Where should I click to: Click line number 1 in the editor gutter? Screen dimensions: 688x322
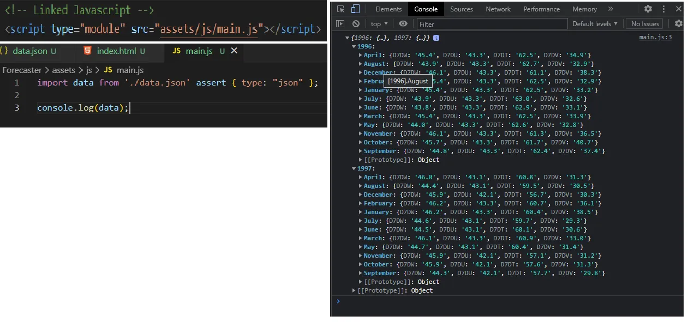coord(17,82)
